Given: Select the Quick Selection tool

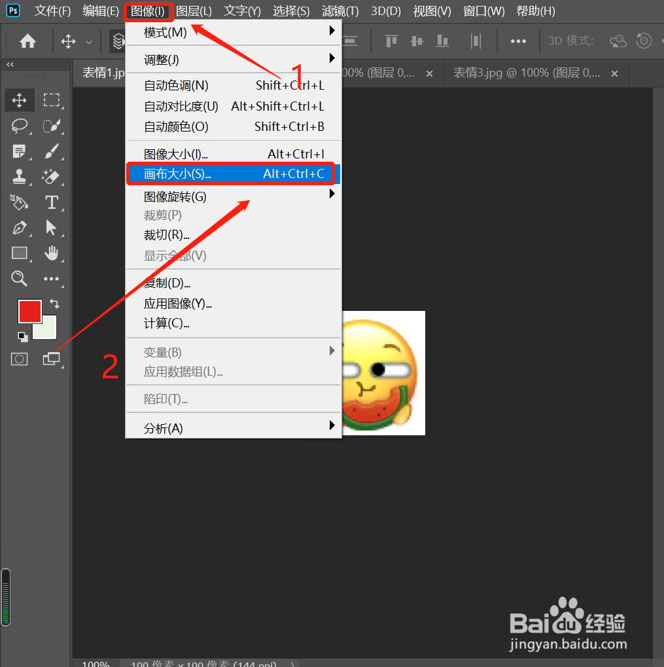Looking at the screenshot, I should point(52,126).
